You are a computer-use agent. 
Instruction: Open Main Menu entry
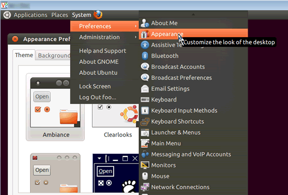(193, 143)
